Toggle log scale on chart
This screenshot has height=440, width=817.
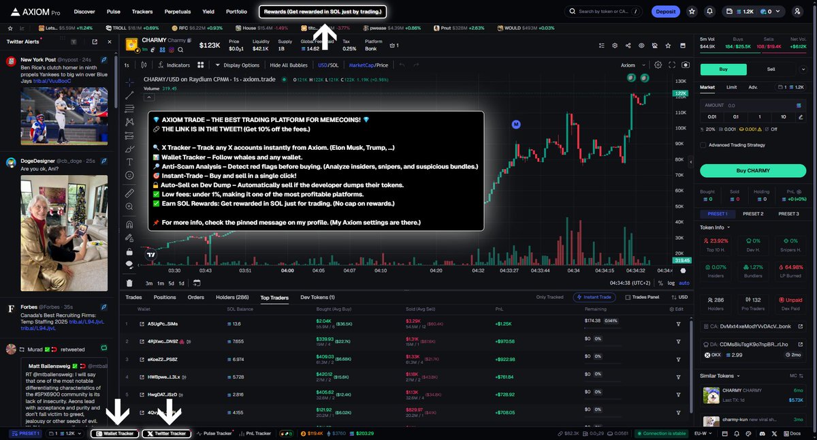(671, 283)
